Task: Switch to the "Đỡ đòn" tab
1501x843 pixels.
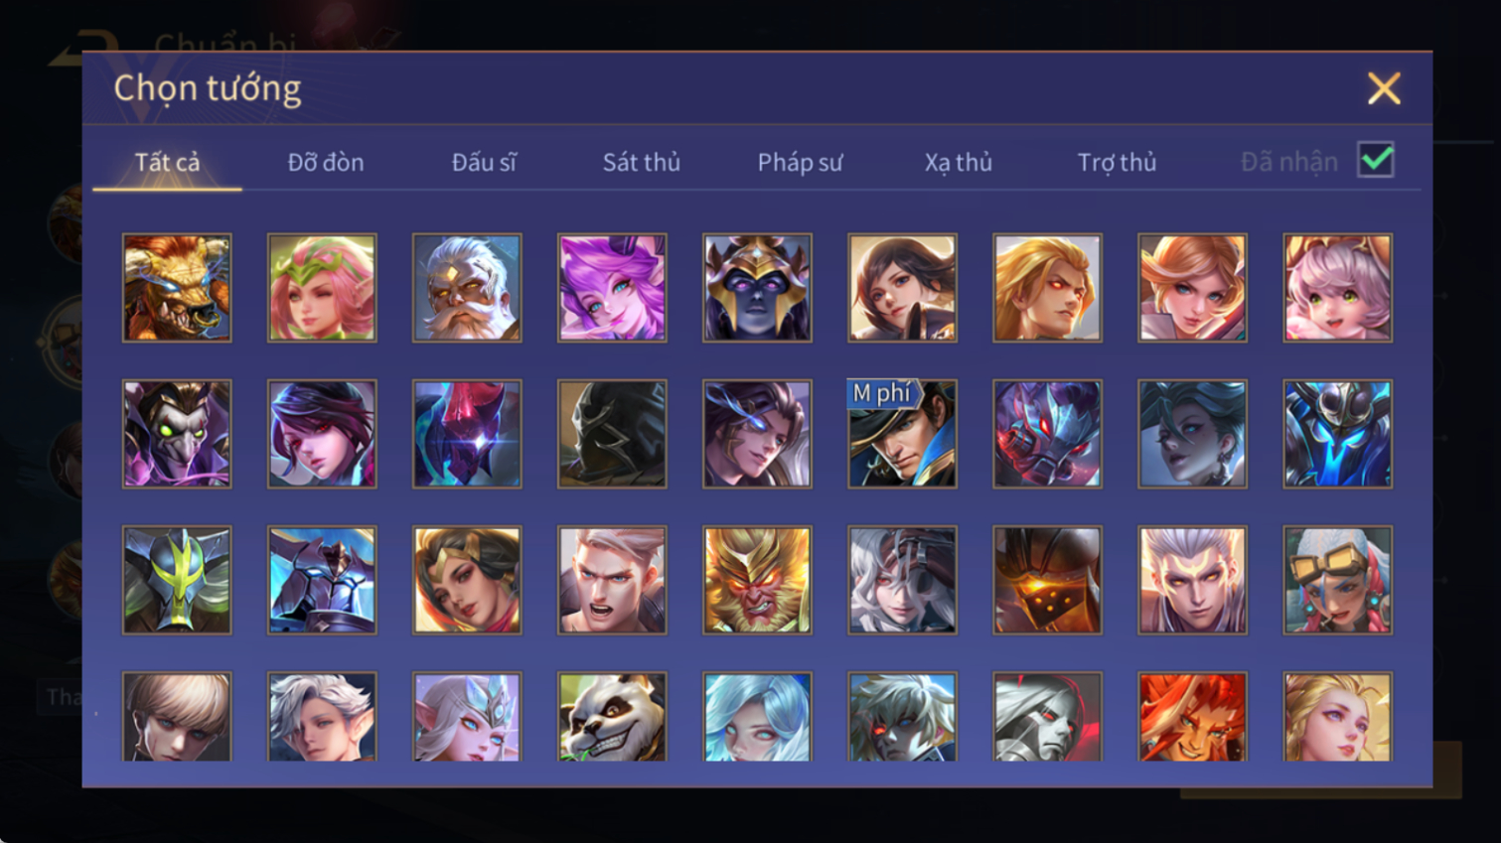Action: [x=326, y=162]
